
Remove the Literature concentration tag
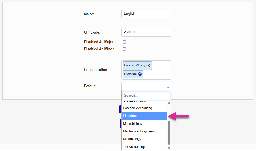tap(140, 74)
